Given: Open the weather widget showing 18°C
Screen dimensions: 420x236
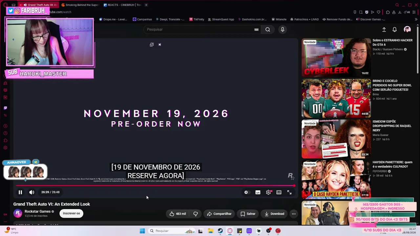Looking at the screenshot, I should pyautogui.click(x=10, y=231).
